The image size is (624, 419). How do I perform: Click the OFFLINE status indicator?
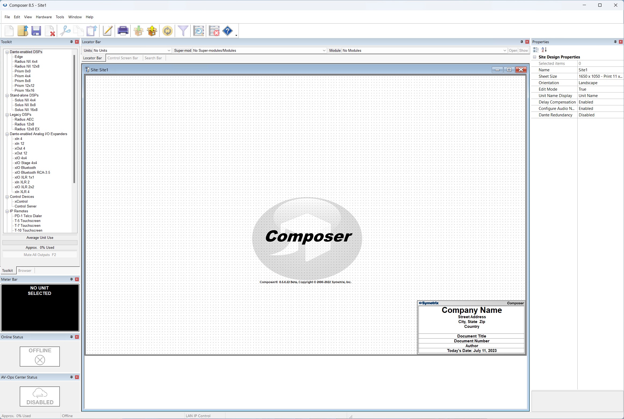tap(40, 357)
